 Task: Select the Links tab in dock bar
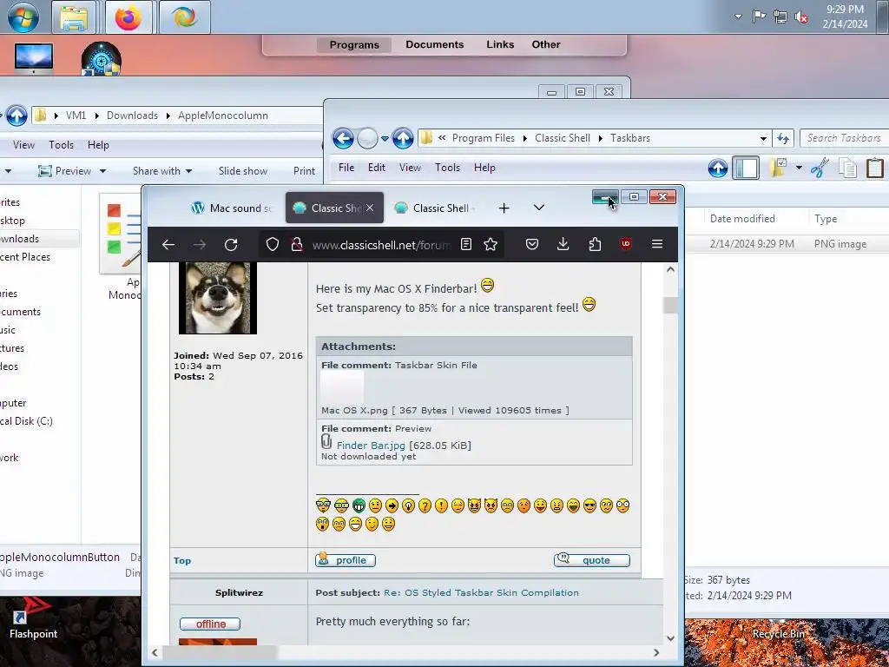[500, 44]
